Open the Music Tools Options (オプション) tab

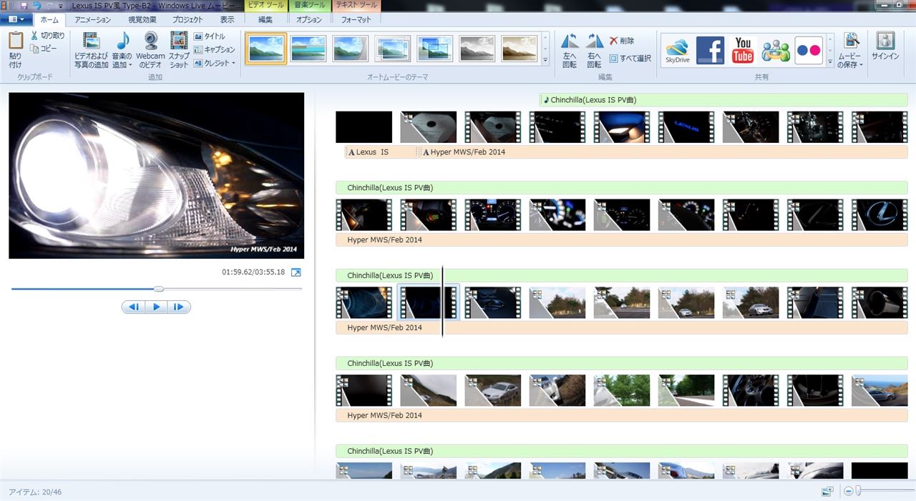(309, 20)
